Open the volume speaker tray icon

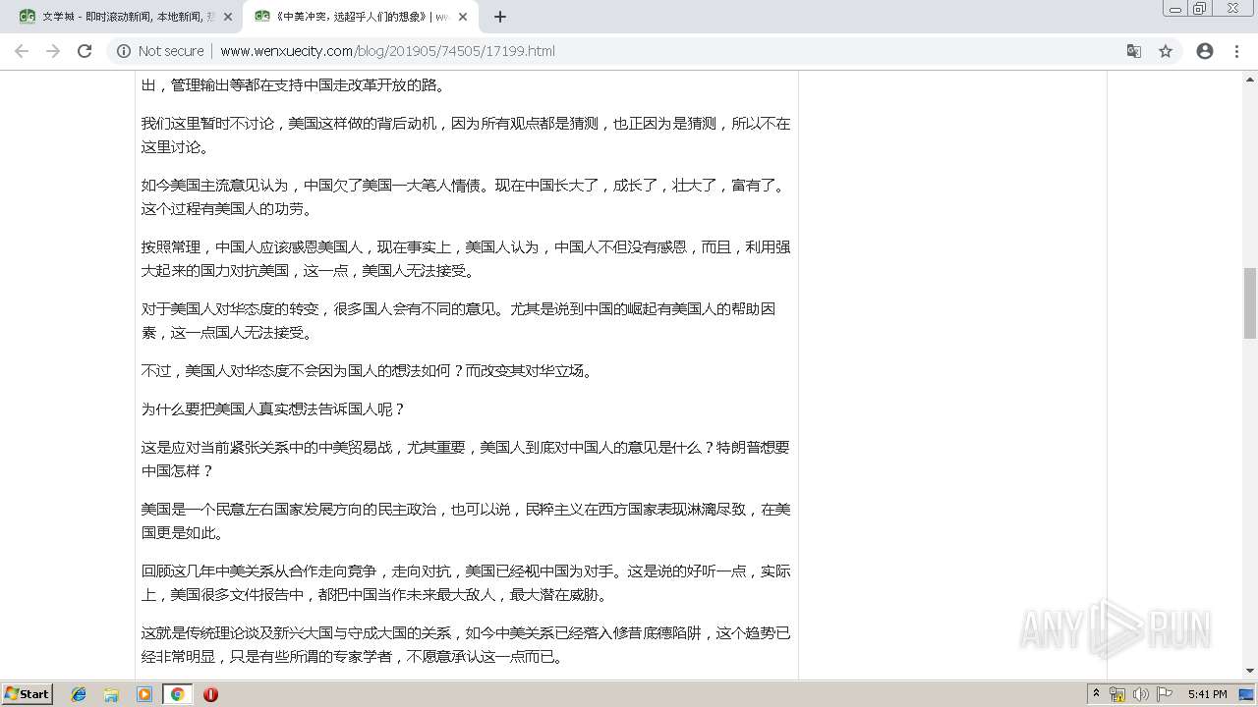tap(1141, 694)
